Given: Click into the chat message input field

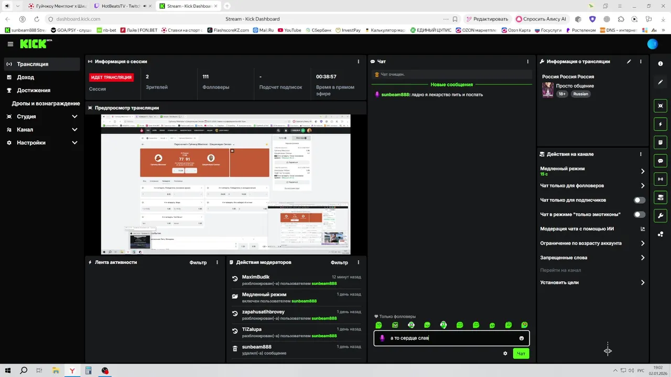Looking at the screenshot, I should [x=452, y=338].
